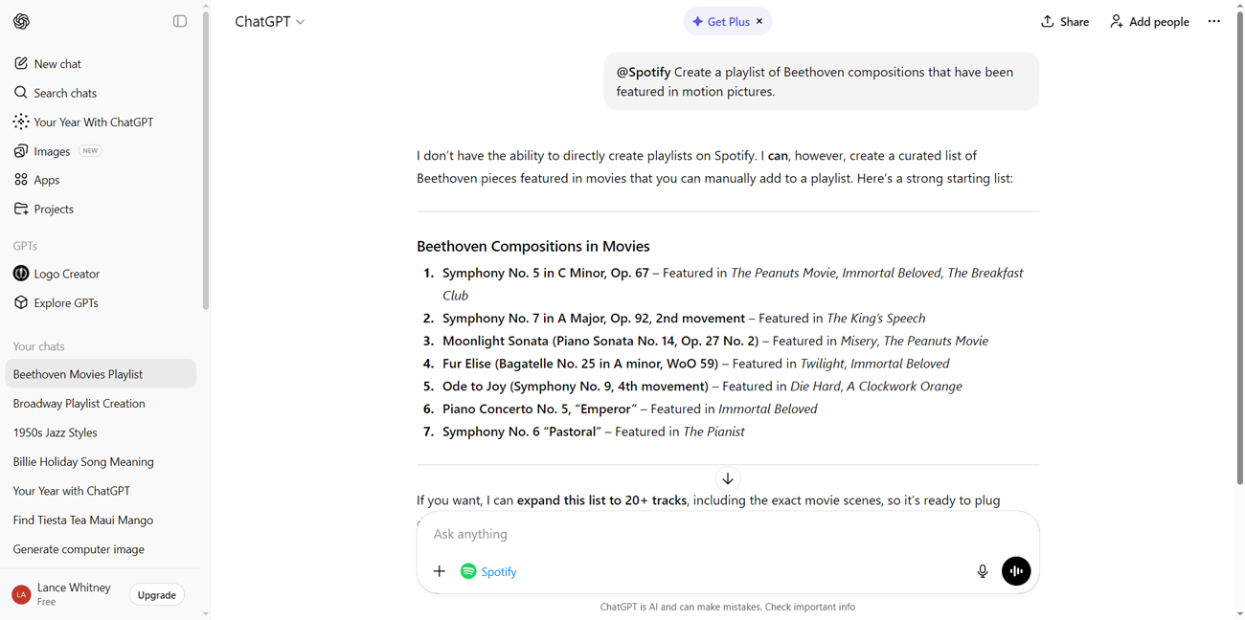This screenshot has height=620, width=1245.
Task: Dismiss the Get Plus banner
Action: (x=759, y=21)
